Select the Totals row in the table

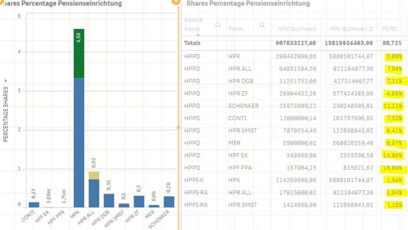click(x=220, y=43)
